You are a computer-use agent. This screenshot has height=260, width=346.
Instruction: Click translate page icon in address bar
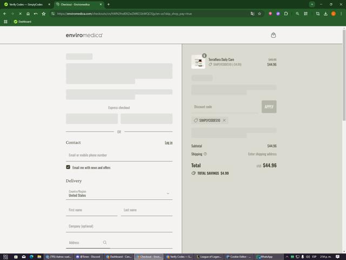(x=252, y=14)
